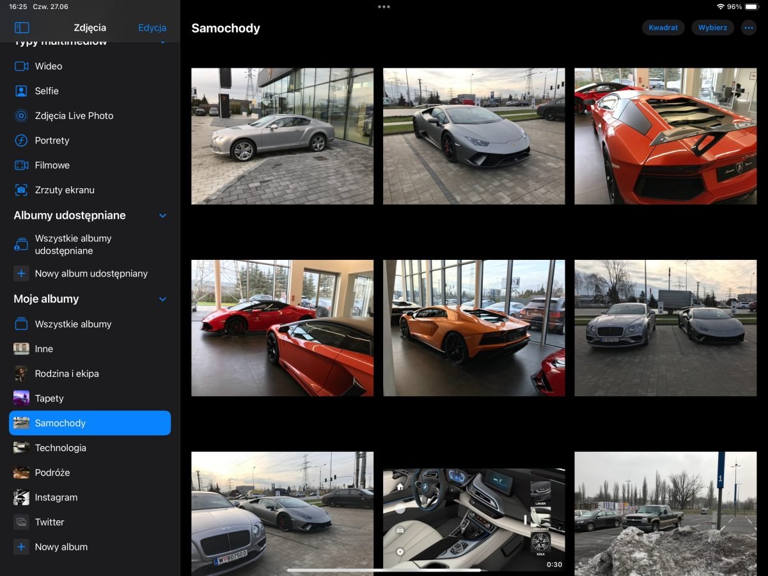Switch grid to Kwadrat aspect
This screenshot has height=576, width=768.
tap(663, 28)
